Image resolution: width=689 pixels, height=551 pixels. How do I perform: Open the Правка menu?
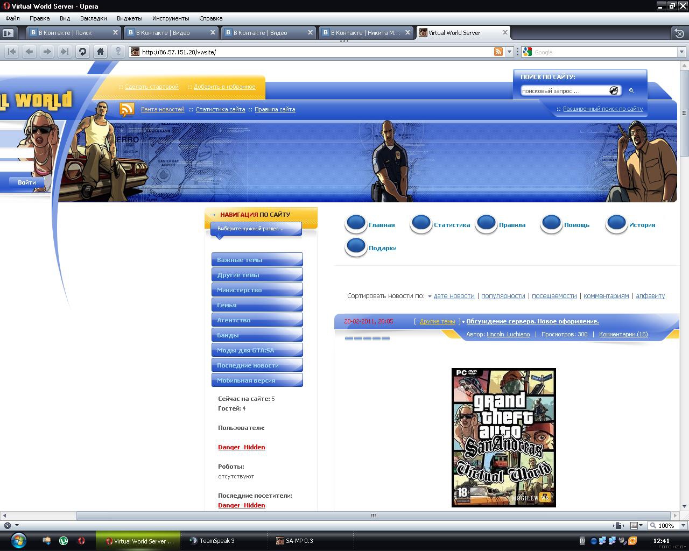[40, 18]
